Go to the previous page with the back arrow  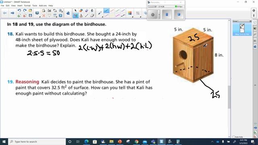(x=5, y=13)
